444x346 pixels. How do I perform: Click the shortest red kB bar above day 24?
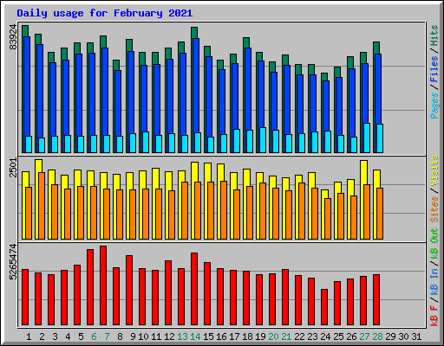point(324,307)
